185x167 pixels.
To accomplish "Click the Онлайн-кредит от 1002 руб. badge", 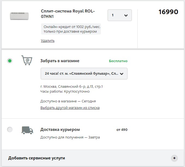I will coord(71,29).
